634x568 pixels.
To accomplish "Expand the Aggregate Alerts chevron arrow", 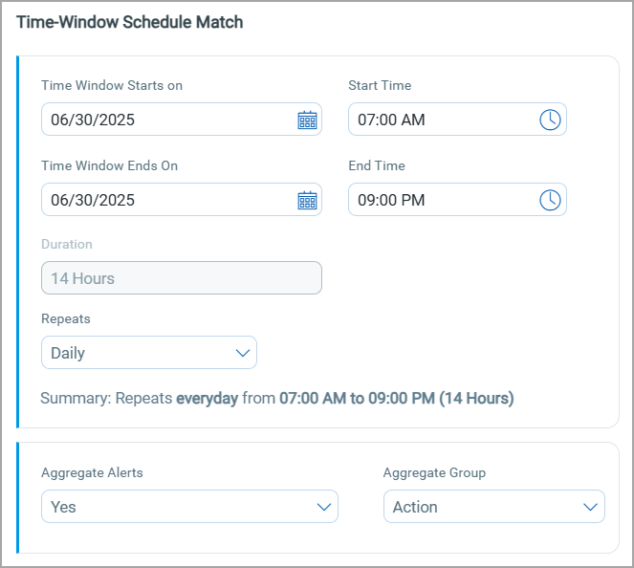I will click(323, 507).
